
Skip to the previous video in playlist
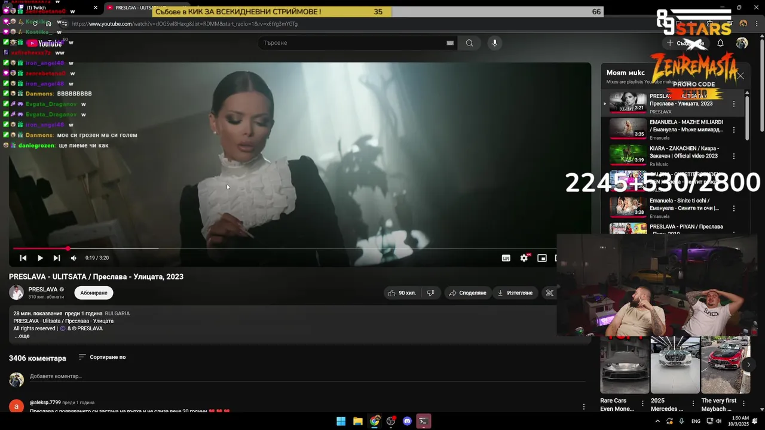tap(23, 258)
